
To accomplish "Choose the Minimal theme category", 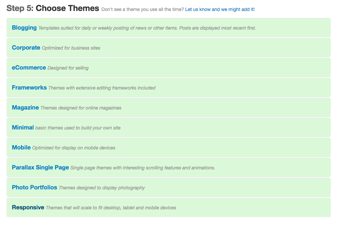I will [23, 127].
